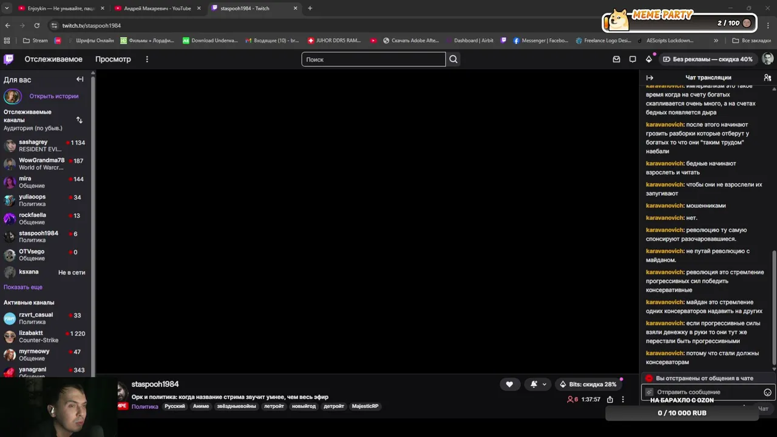The image size is (777, 437).
Task: Open the browser apps grid icon
Action: point(7,41)
